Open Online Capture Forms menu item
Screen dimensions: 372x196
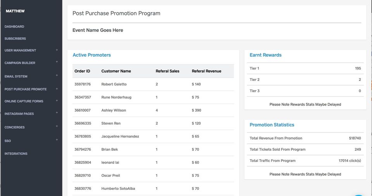tap(24, 101)
